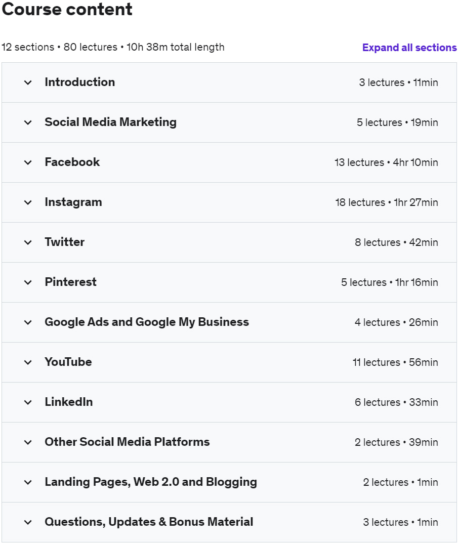Open the Twitter section chevron
This screenshot has width=458, height=544.
[x=28, y=242]
